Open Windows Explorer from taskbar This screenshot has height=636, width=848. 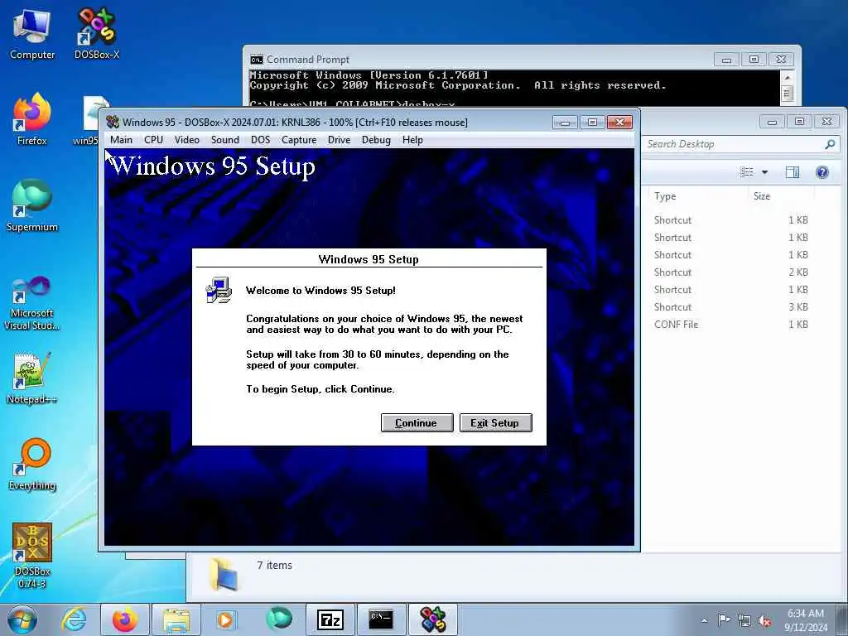[x=176, y=619]
